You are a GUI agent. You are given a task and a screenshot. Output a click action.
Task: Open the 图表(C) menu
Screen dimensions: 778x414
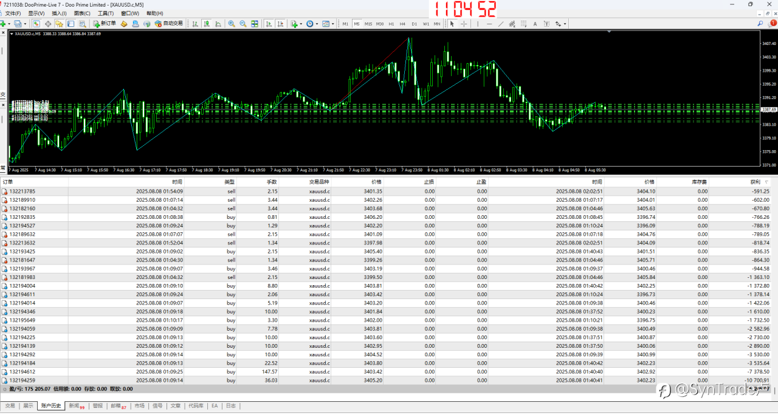pos(82,13)
